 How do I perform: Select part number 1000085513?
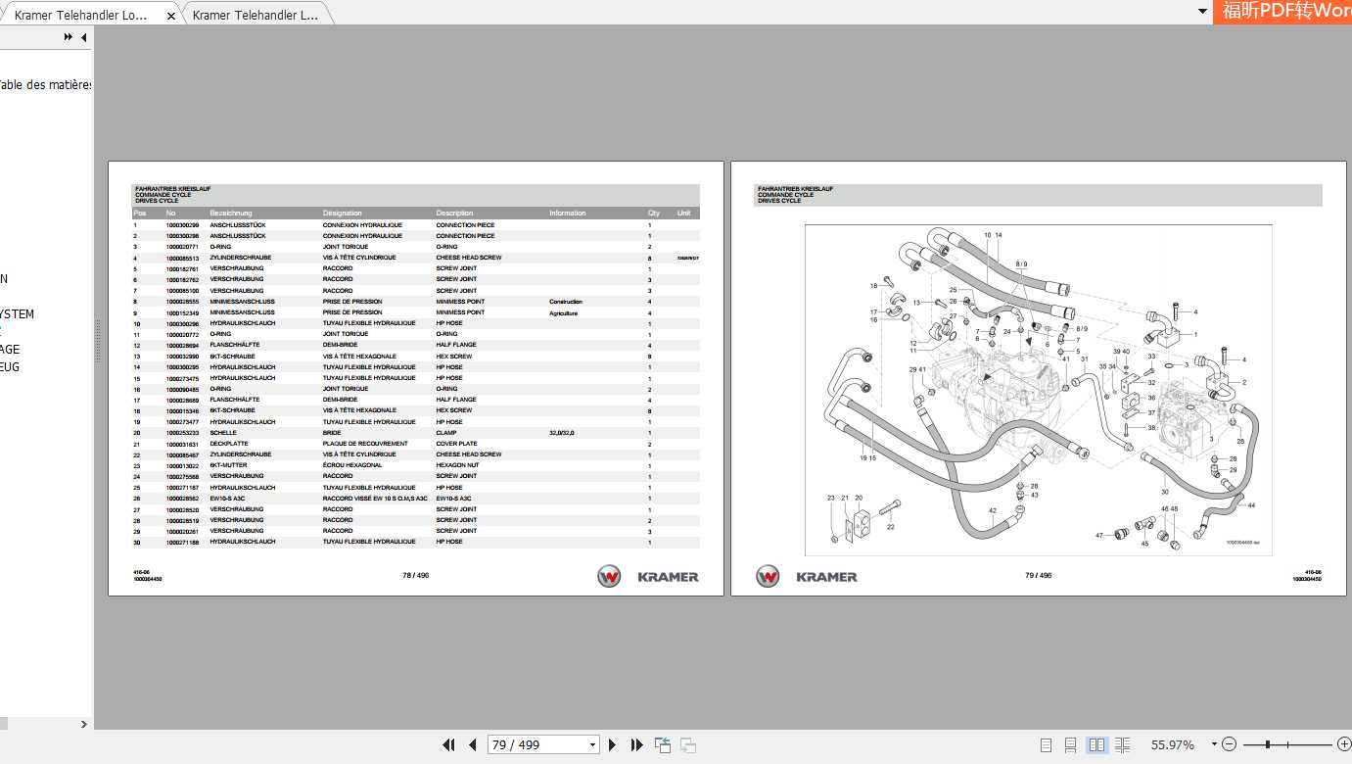coord(182,258)
